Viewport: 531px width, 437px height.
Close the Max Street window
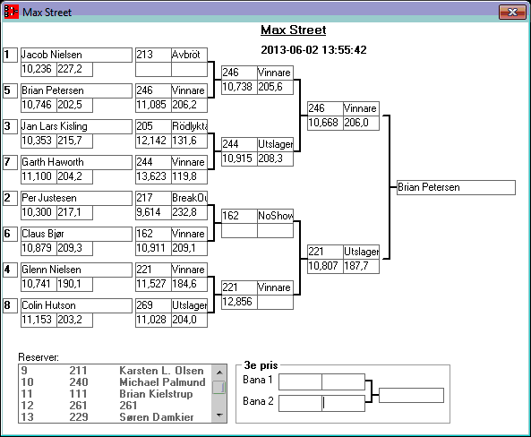[512, 13]
